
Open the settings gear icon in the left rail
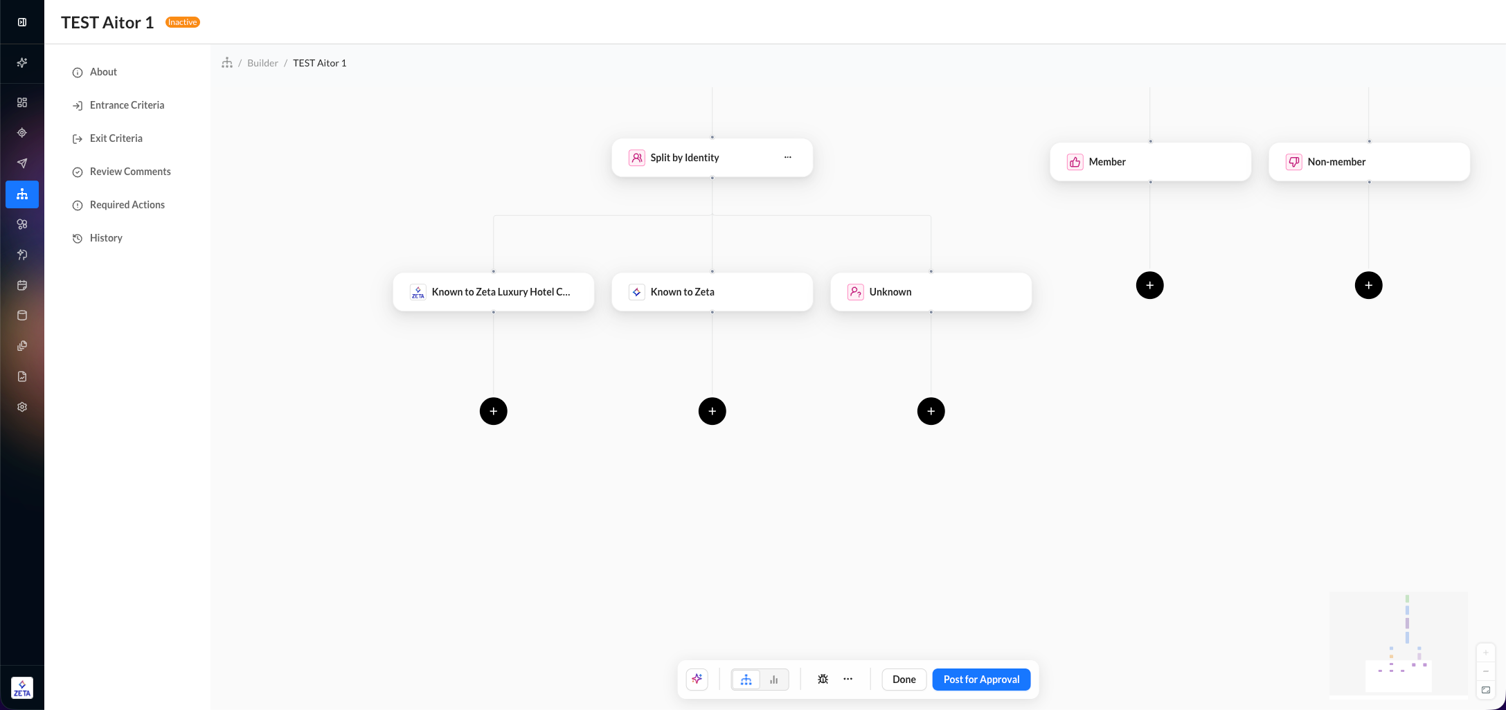(x=22, y=407)
